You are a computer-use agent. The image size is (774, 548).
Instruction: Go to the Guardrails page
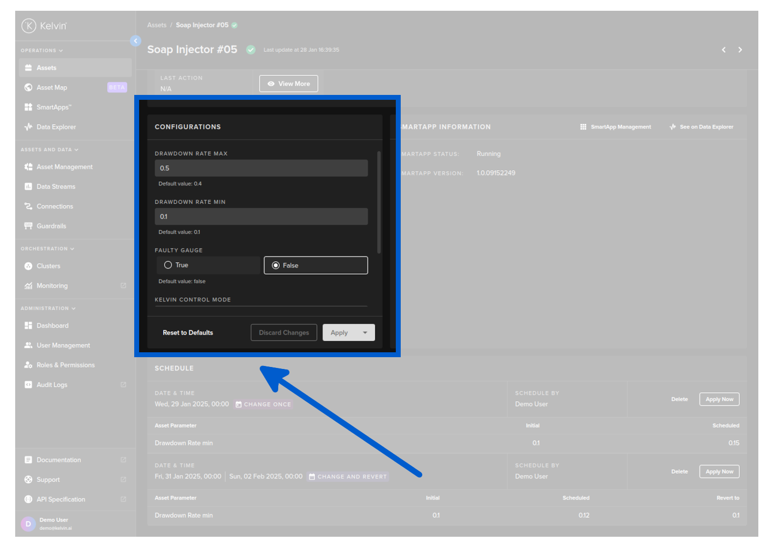[x=51, y=226]
